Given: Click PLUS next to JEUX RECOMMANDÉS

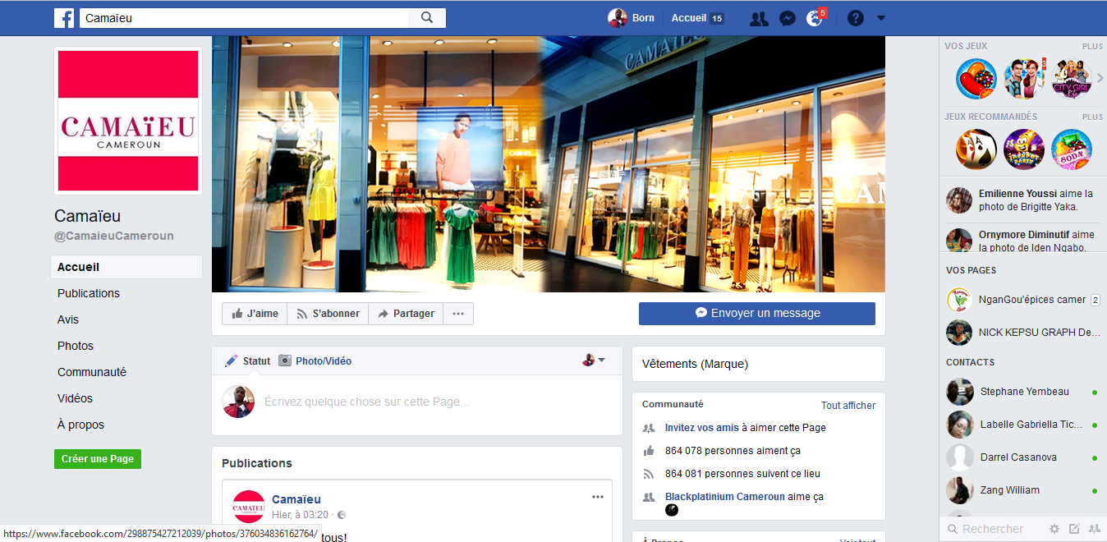Looking at the screenshot, I should (x=1092, y=117).
